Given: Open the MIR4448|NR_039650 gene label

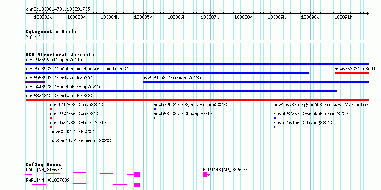Looking at the screenshot, I should click(225, 170).
